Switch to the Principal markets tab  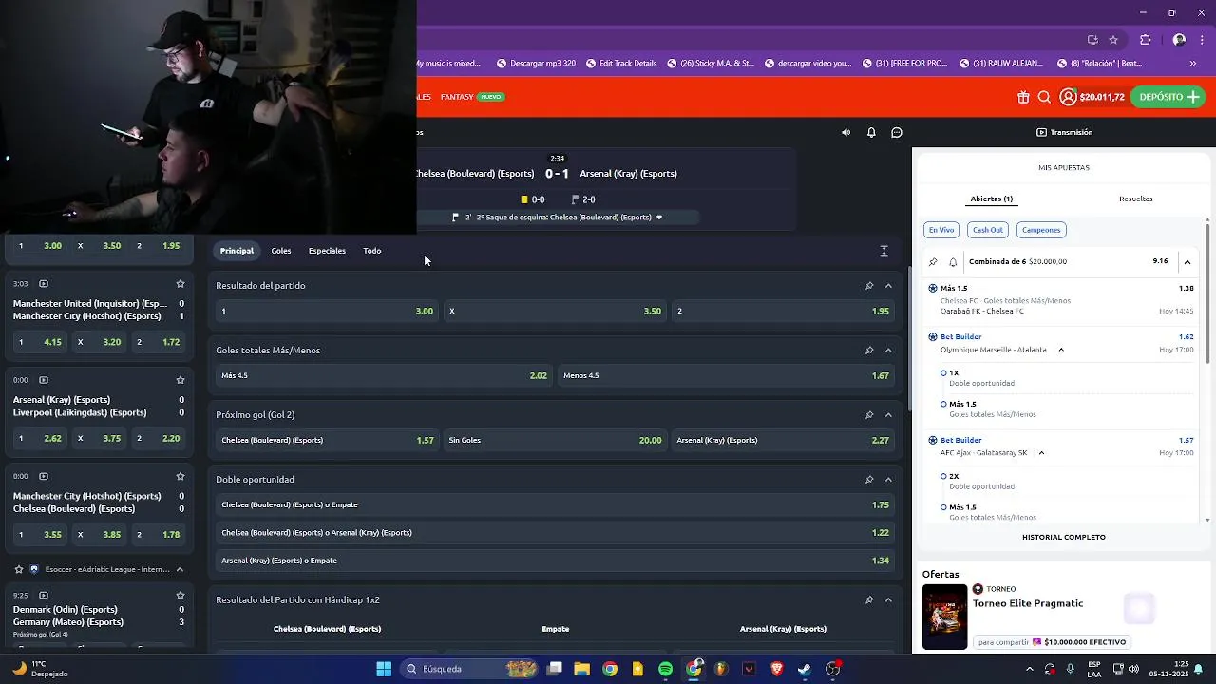pyautogui.click(x=237, y=251)
